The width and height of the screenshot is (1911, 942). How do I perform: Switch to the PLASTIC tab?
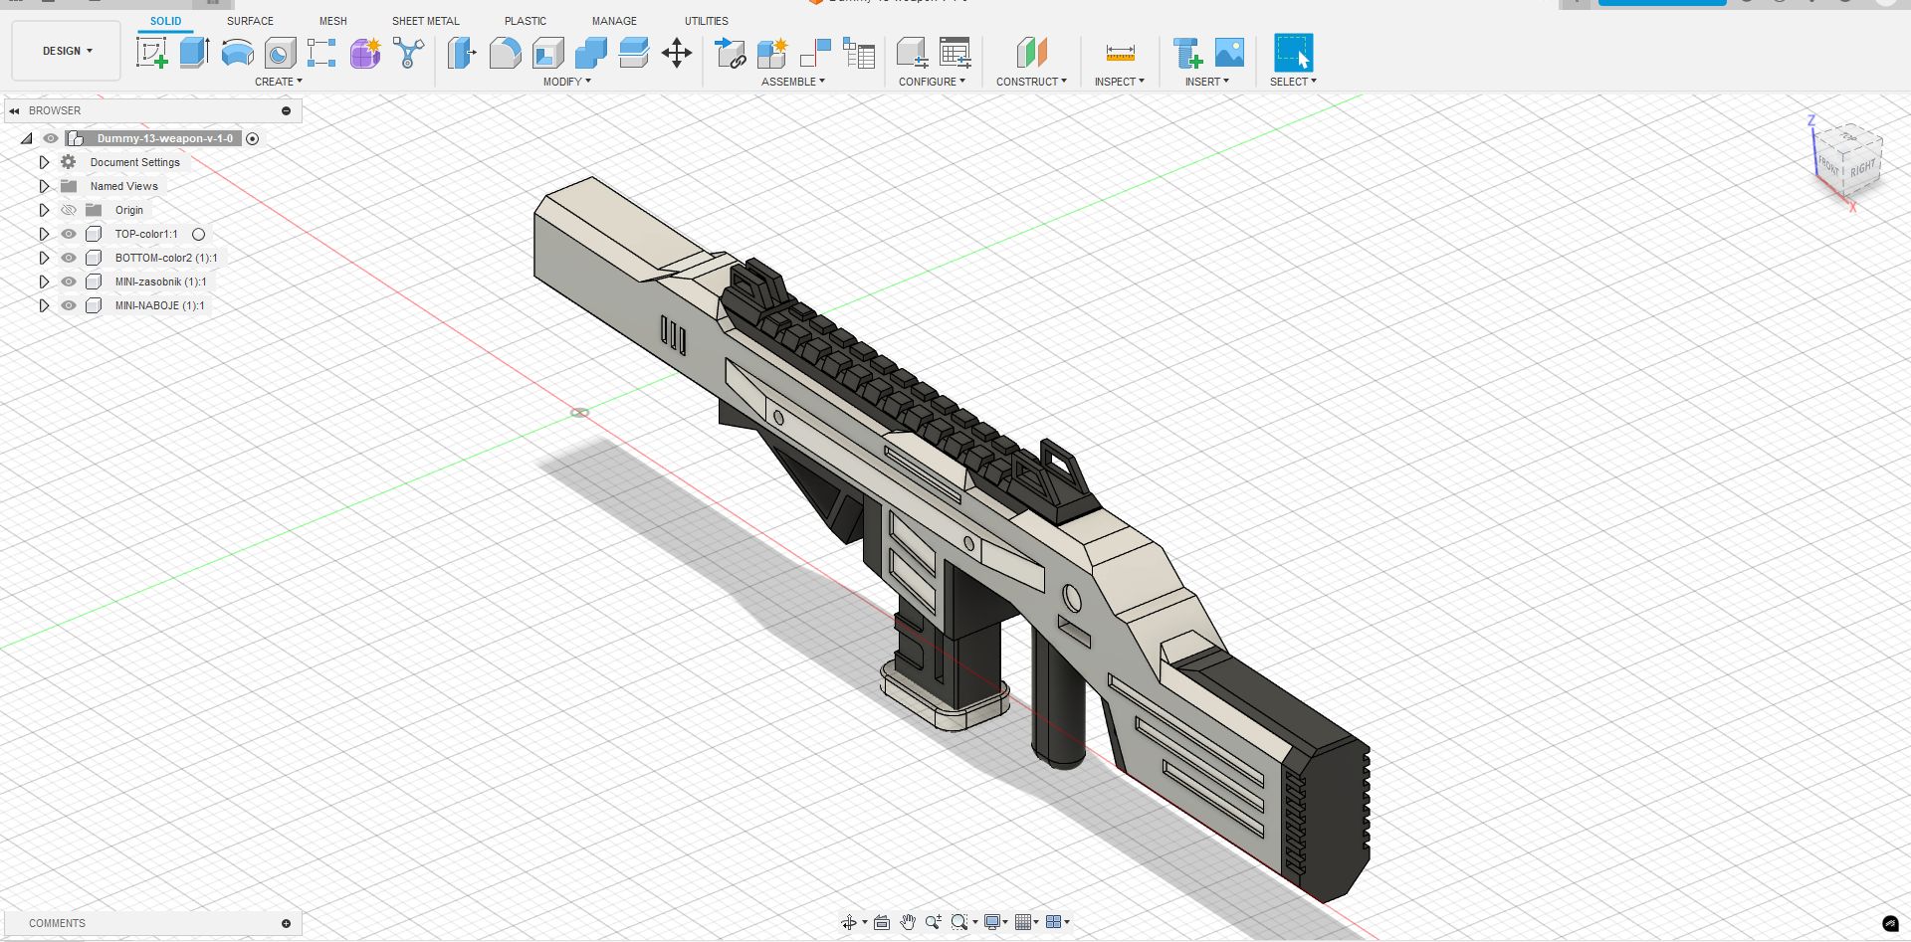526,21
